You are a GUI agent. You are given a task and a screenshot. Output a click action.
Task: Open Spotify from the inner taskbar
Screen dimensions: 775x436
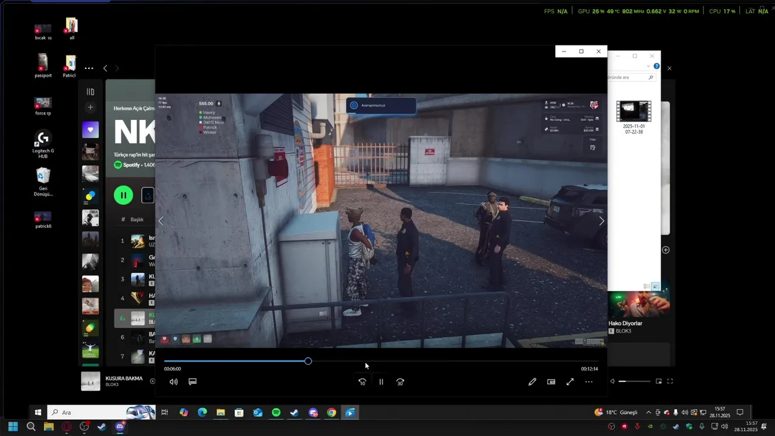[x=276, y=412]
